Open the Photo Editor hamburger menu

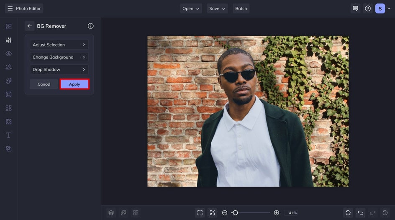[x=10, y=8]
